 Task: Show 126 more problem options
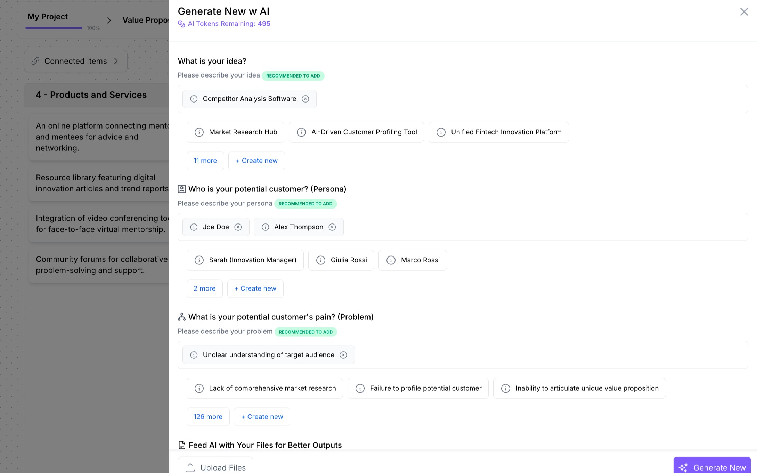(208, 417)
